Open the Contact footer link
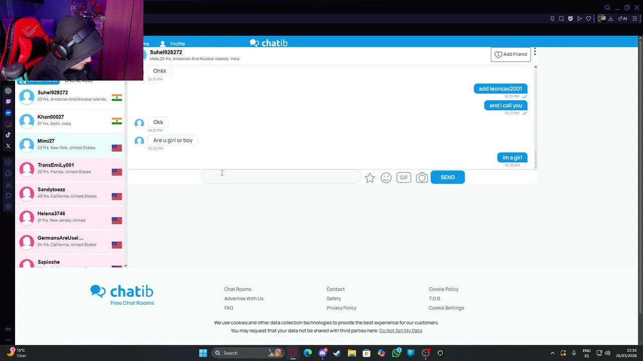The width and height of the screenshot is (643, 361). 336,289
